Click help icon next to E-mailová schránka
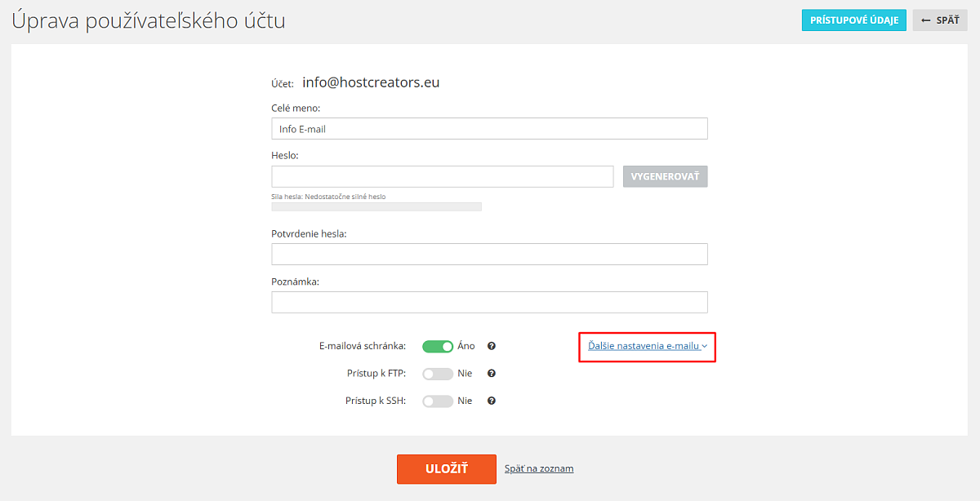The width and height of the screenshot is (980, 501). tap(492, 346)
